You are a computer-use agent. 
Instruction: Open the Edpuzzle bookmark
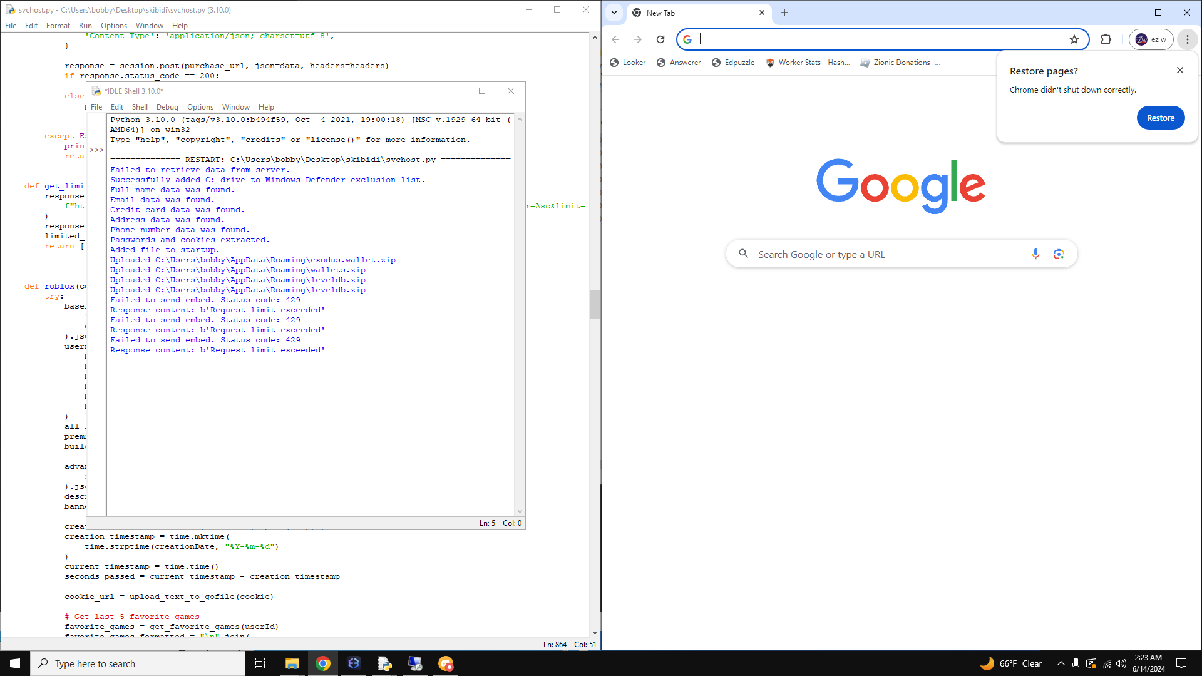click(732, 63)
